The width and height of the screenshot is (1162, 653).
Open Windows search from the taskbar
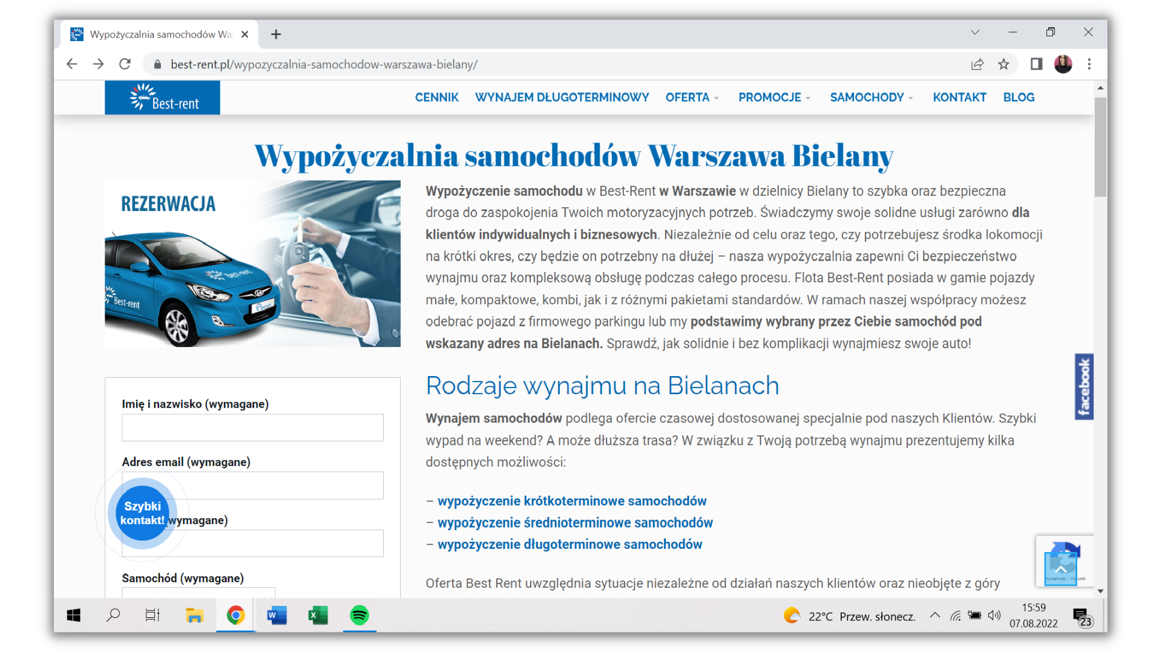pos(113,616)
